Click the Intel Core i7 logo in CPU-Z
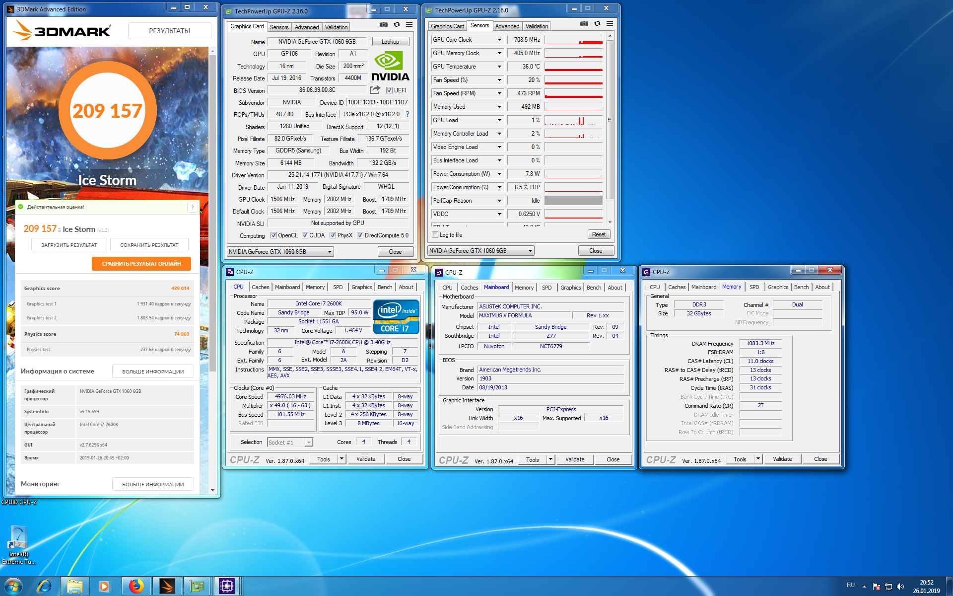Viewport: 953px width, 596px height. coord(396,317)
